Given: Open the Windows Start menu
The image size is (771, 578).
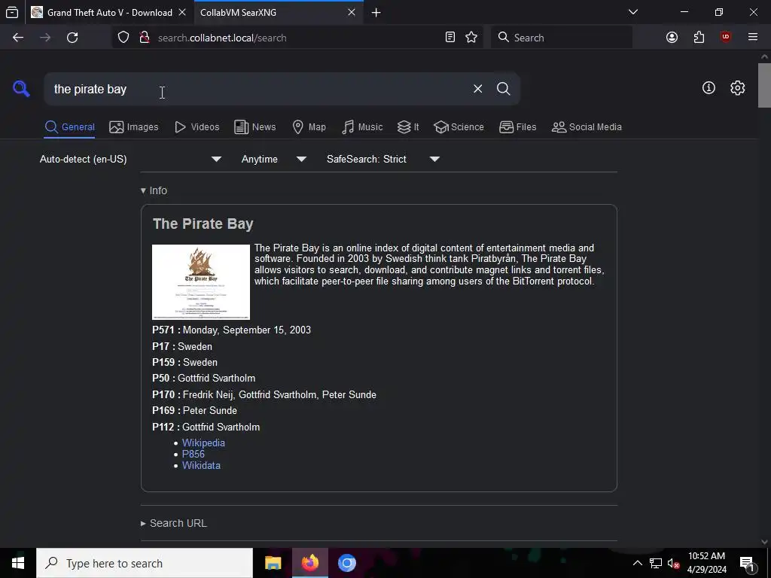Looking at the screenshot, I should [x=18, y=563].
